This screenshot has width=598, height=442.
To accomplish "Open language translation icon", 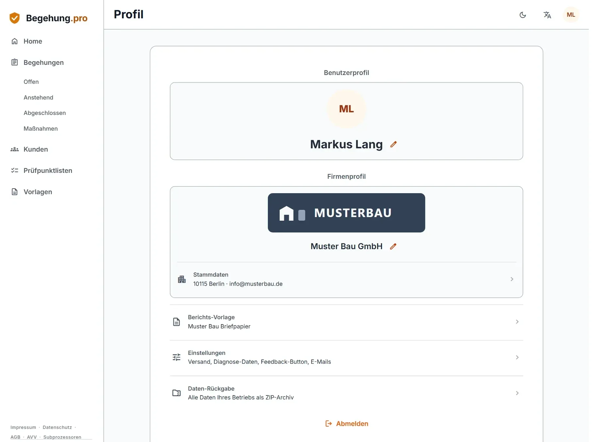I will pos(547,15).
